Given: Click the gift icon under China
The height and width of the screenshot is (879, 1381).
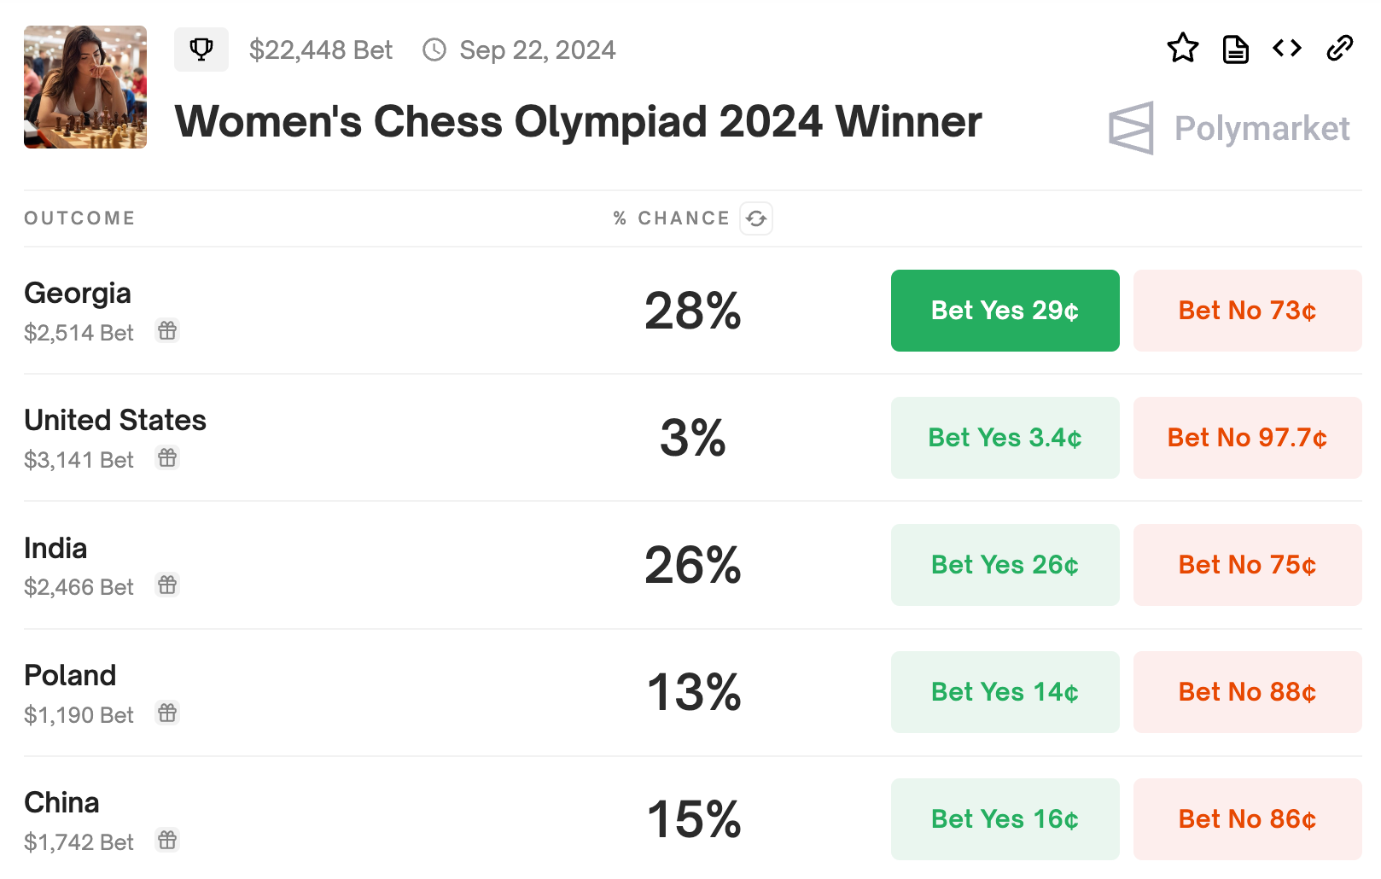Looking at the screenshot, I should coord(167,841).
